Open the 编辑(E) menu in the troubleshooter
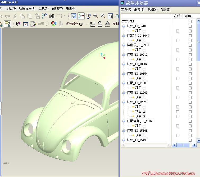 [x=139, y=9]
